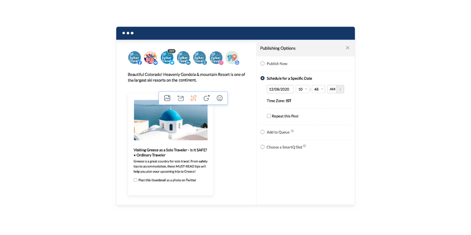Open the GIF insert tool

(x=206, y=98)
